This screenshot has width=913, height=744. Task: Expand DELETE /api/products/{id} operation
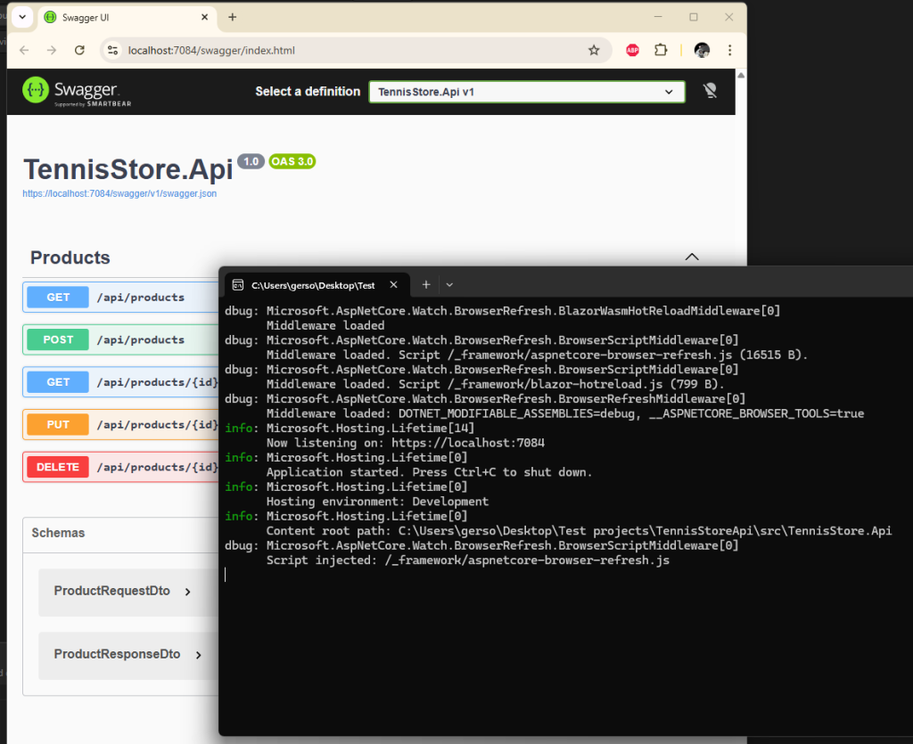tap(120, 467)
